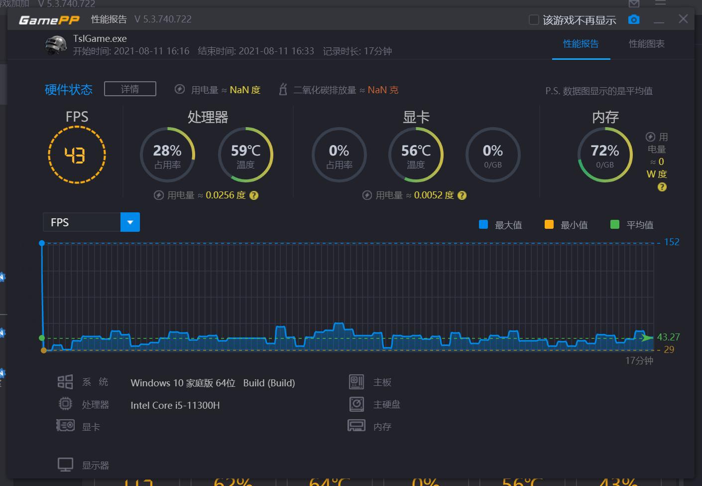Click the green 平均值 legend swatch
This screenshot has width=702, height=486.
[x=615, y=224]
